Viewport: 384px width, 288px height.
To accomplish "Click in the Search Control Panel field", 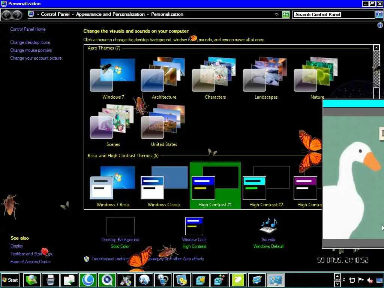I will (333, 15).
